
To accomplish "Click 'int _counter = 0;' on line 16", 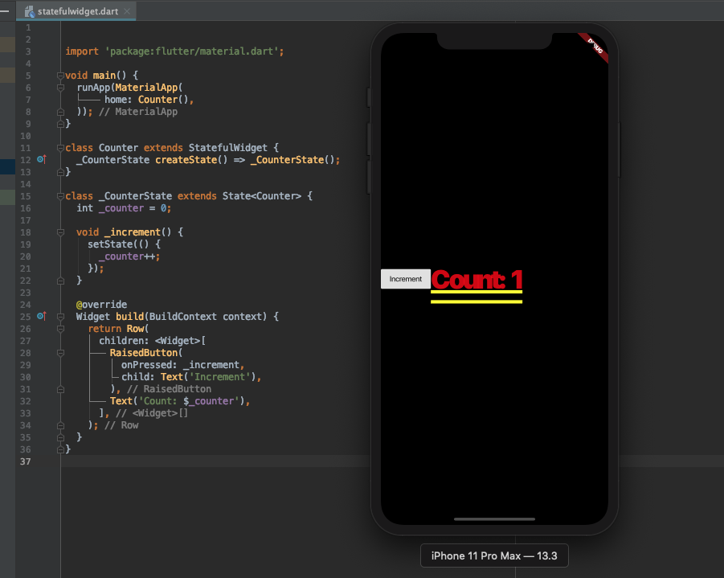I will pyautogui.click(x=124, y=208).
